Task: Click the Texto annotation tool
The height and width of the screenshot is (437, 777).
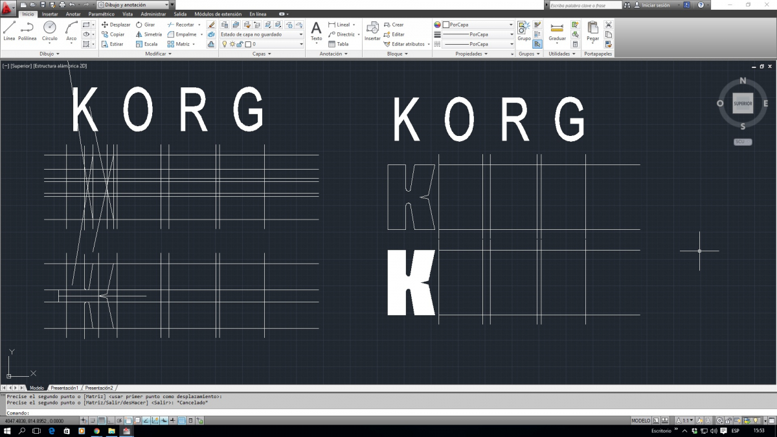Action: coord(316,30)
